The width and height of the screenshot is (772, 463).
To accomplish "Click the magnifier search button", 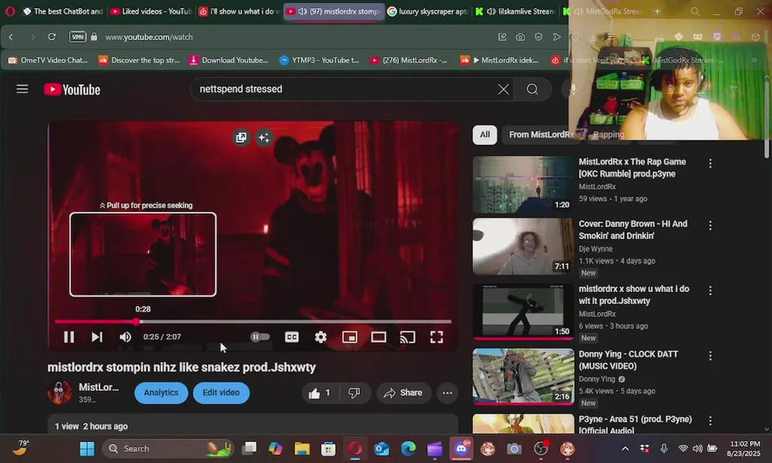I will [x=532, y=89].
